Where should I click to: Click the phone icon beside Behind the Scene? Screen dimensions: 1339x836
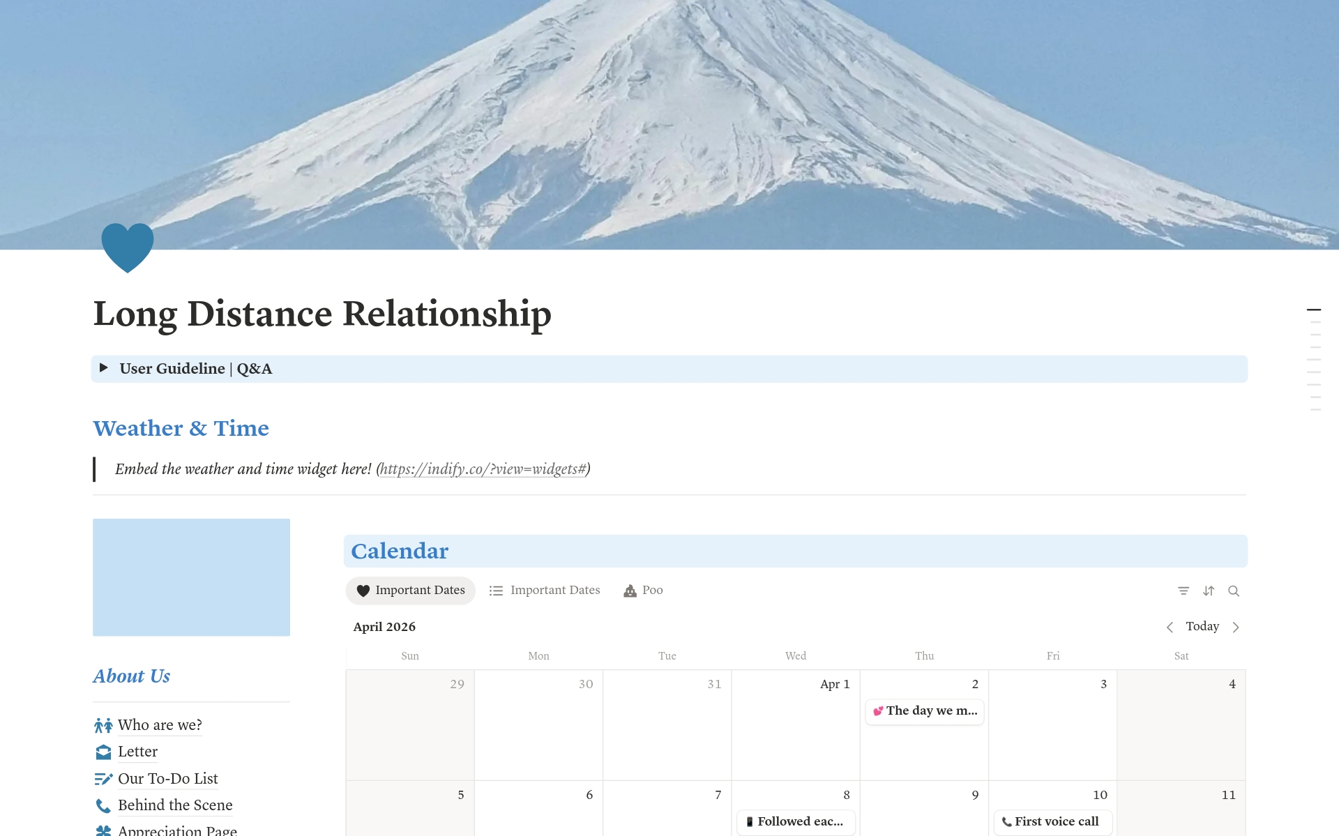click(103, 805)
